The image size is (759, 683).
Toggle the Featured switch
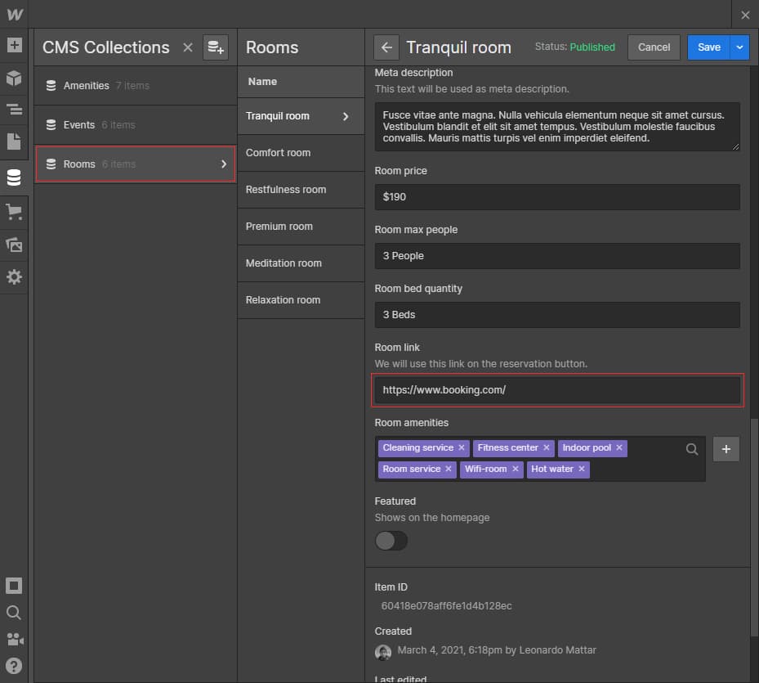coord(391,541)
